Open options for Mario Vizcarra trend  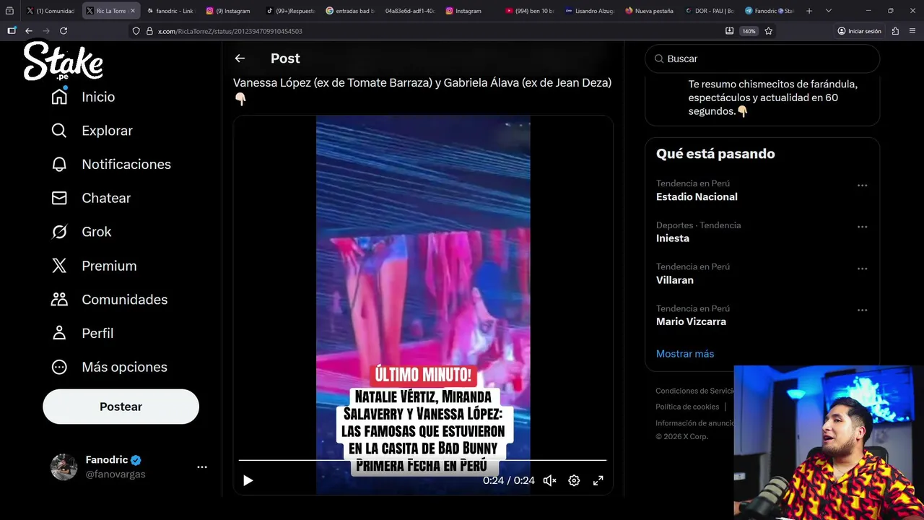click(x=862, y=310)
